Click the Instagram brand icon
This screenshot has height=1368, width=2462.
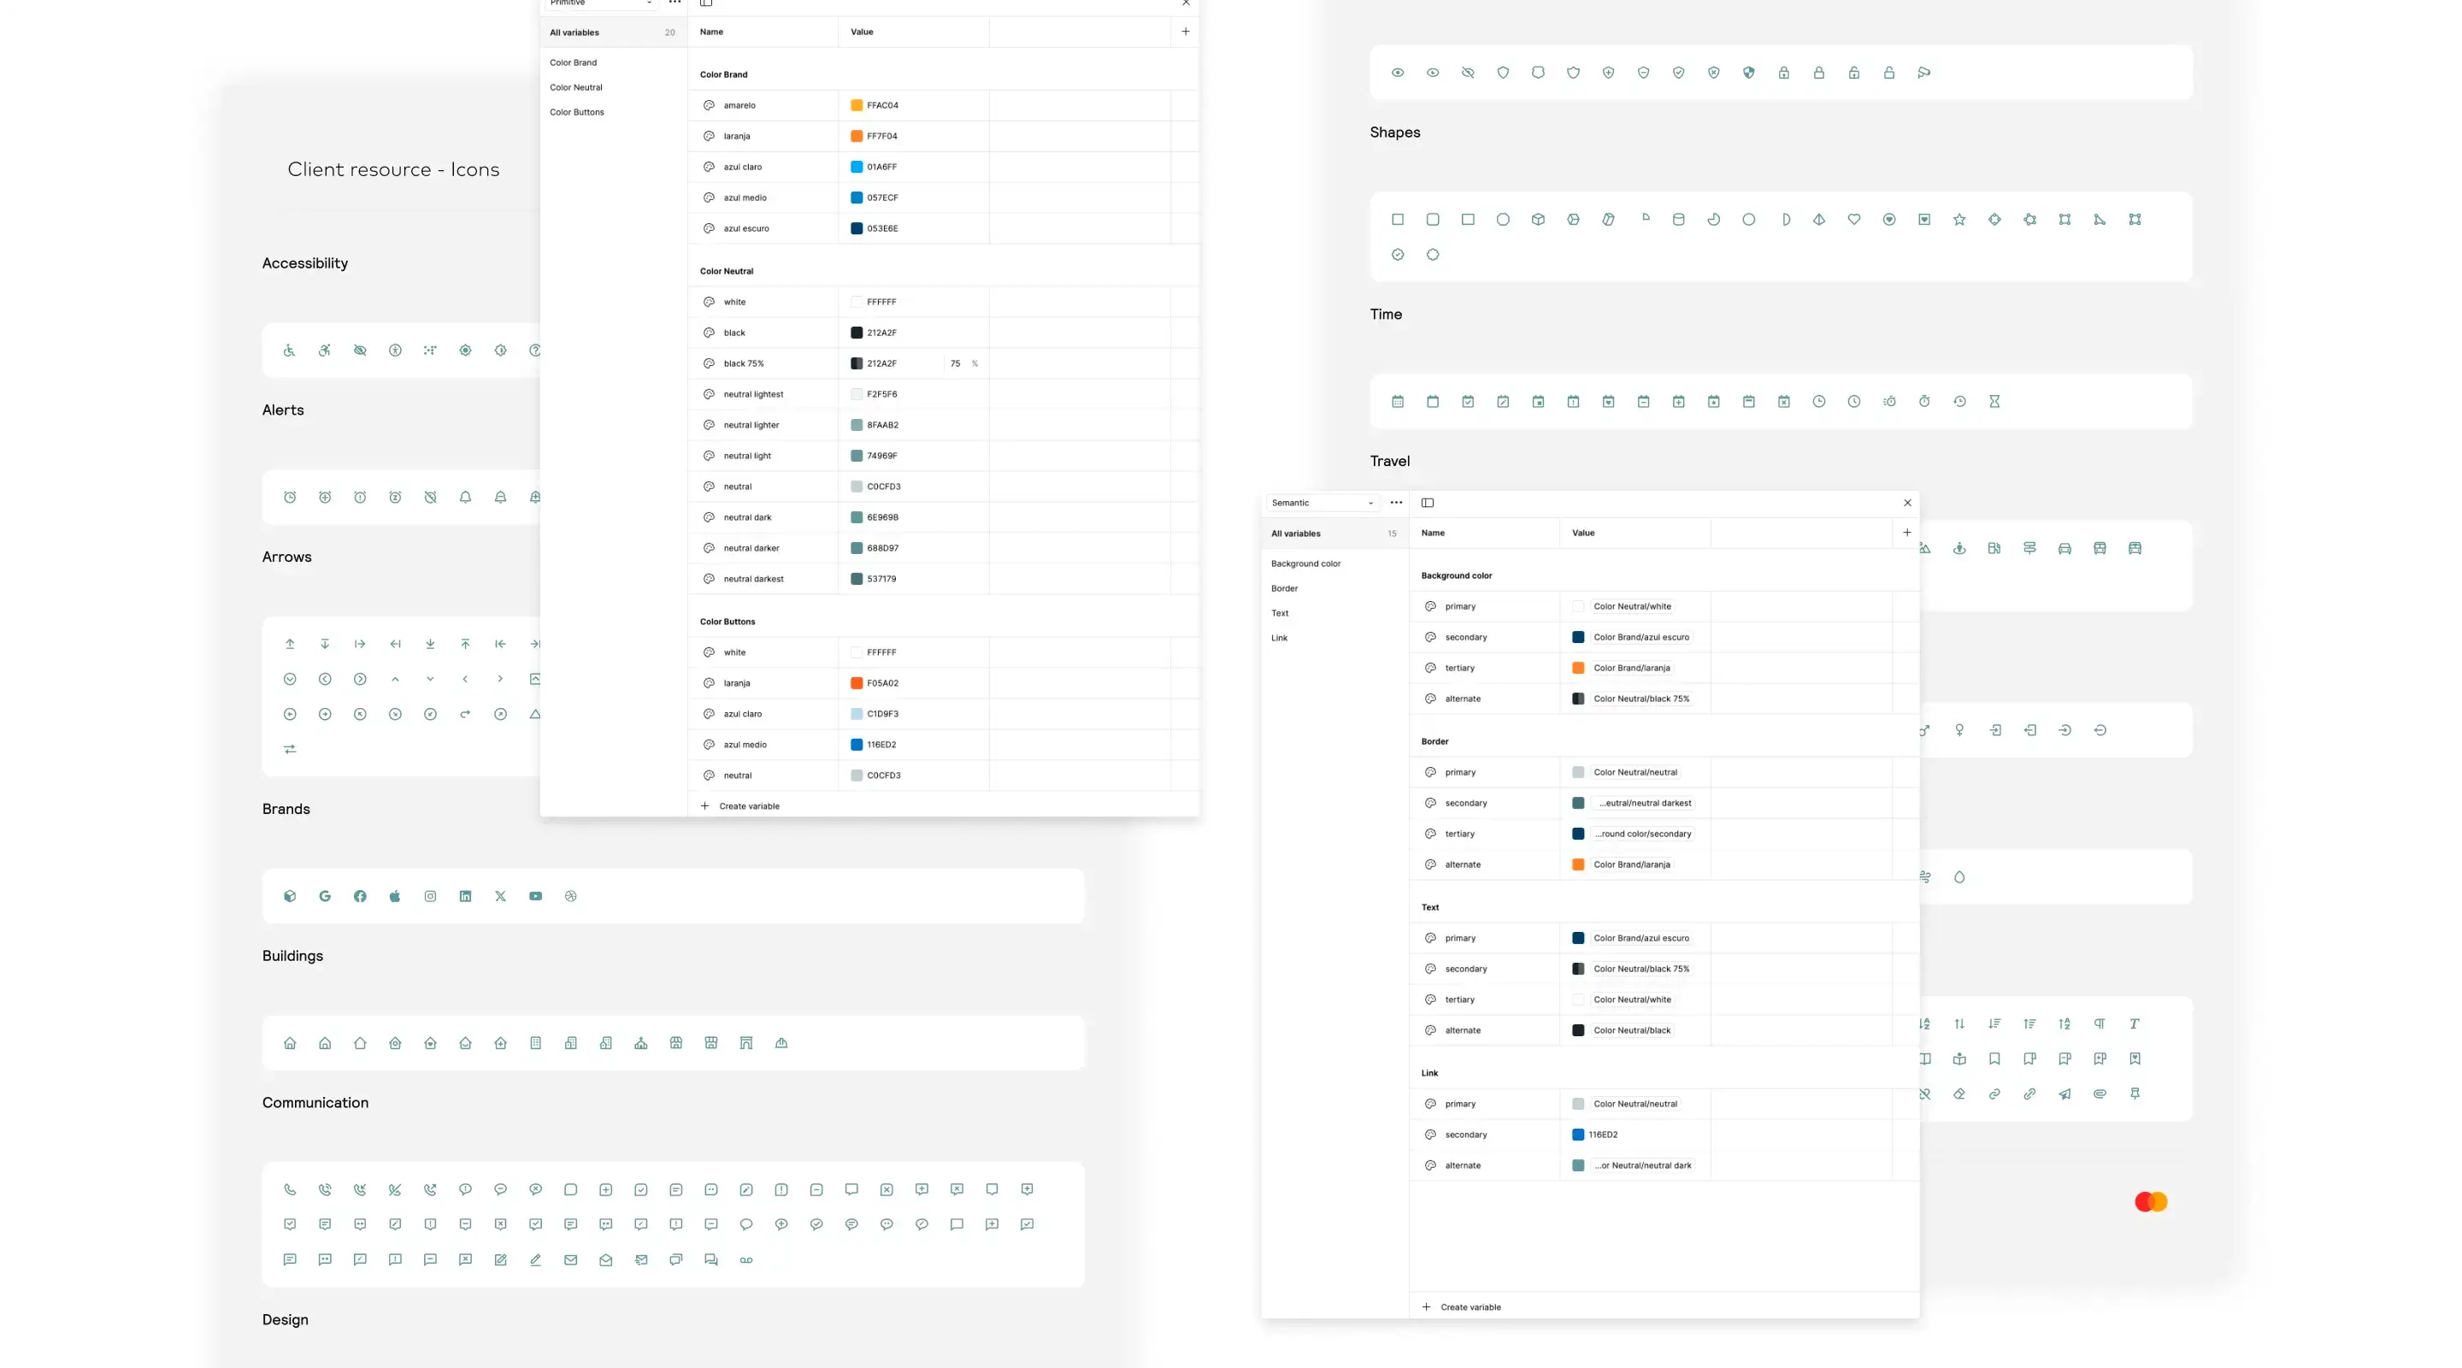(430, 896)
